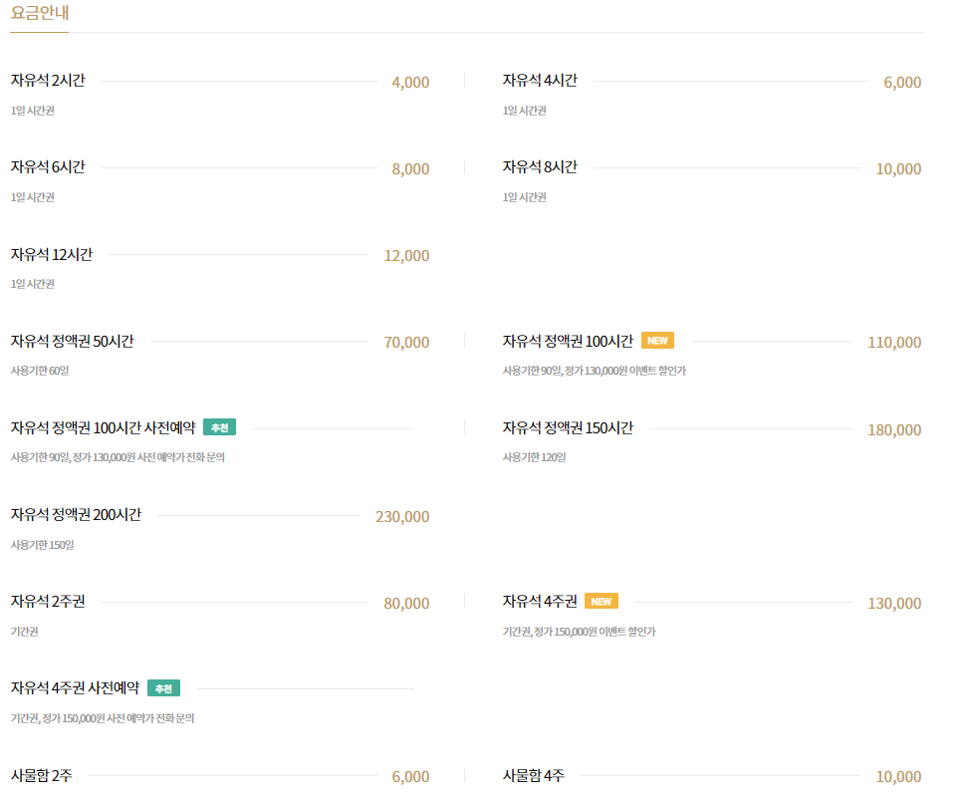Click the NEW badge beside 자유석 4주권
Viewport: 967px width, 799px height.
click(602, 602)
